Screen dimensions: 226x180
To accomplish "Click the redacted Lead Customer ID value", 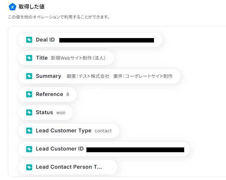I will click(135, 149).
